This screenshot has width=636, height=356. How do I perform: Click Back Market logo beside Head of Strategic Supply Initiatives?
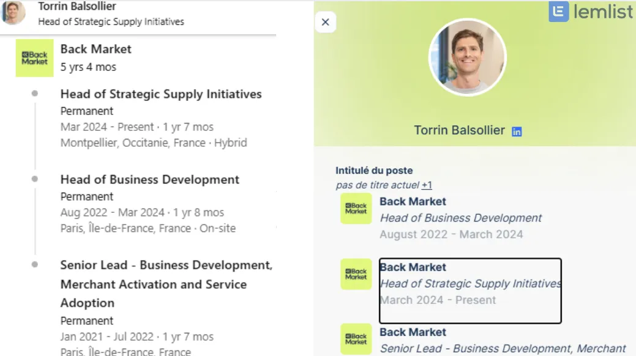pyautogui.click(x=356, y=274)
